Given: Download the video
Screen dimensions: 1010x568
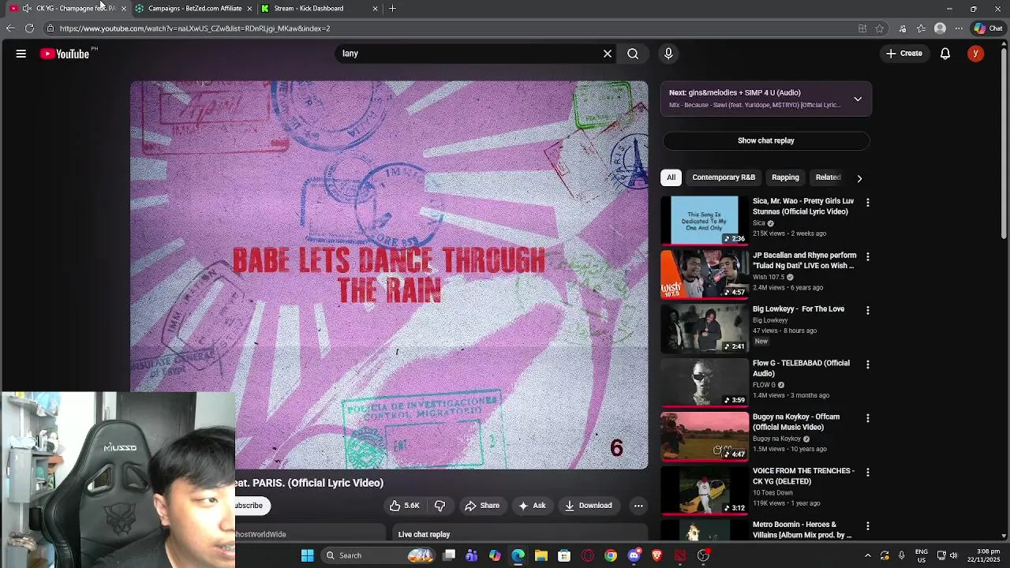Looking at the screenshot, I should coord(589,506).
